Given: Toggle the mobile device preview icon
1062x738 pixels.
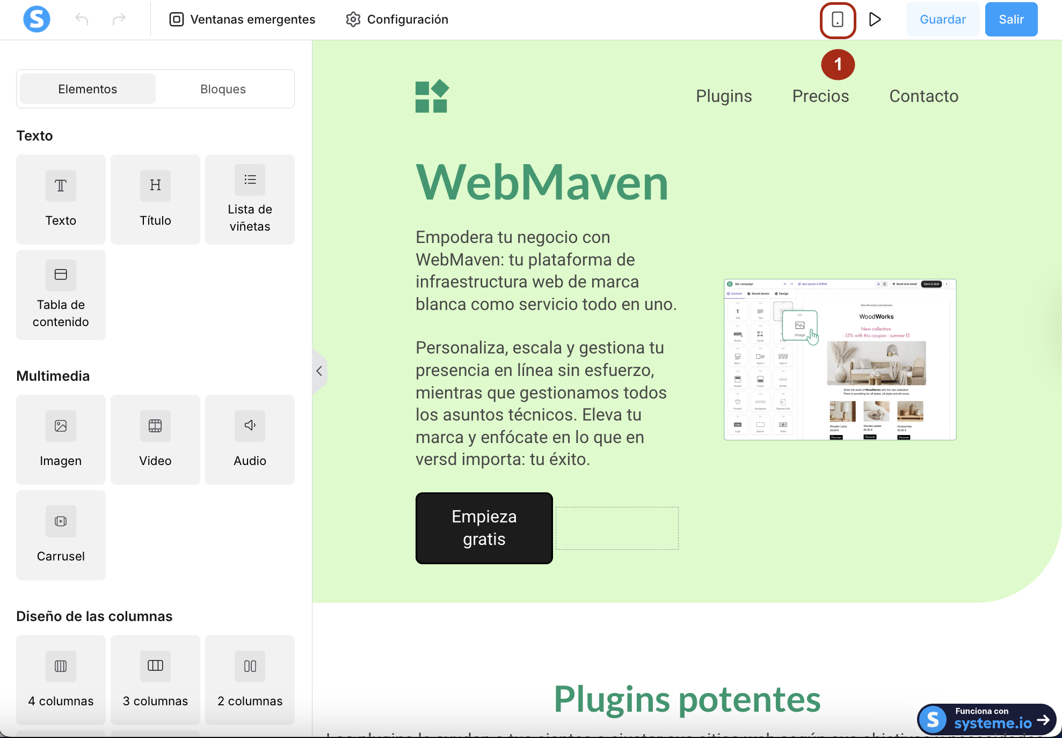Looking at the screenshot, I should click(x=838, y=20).
